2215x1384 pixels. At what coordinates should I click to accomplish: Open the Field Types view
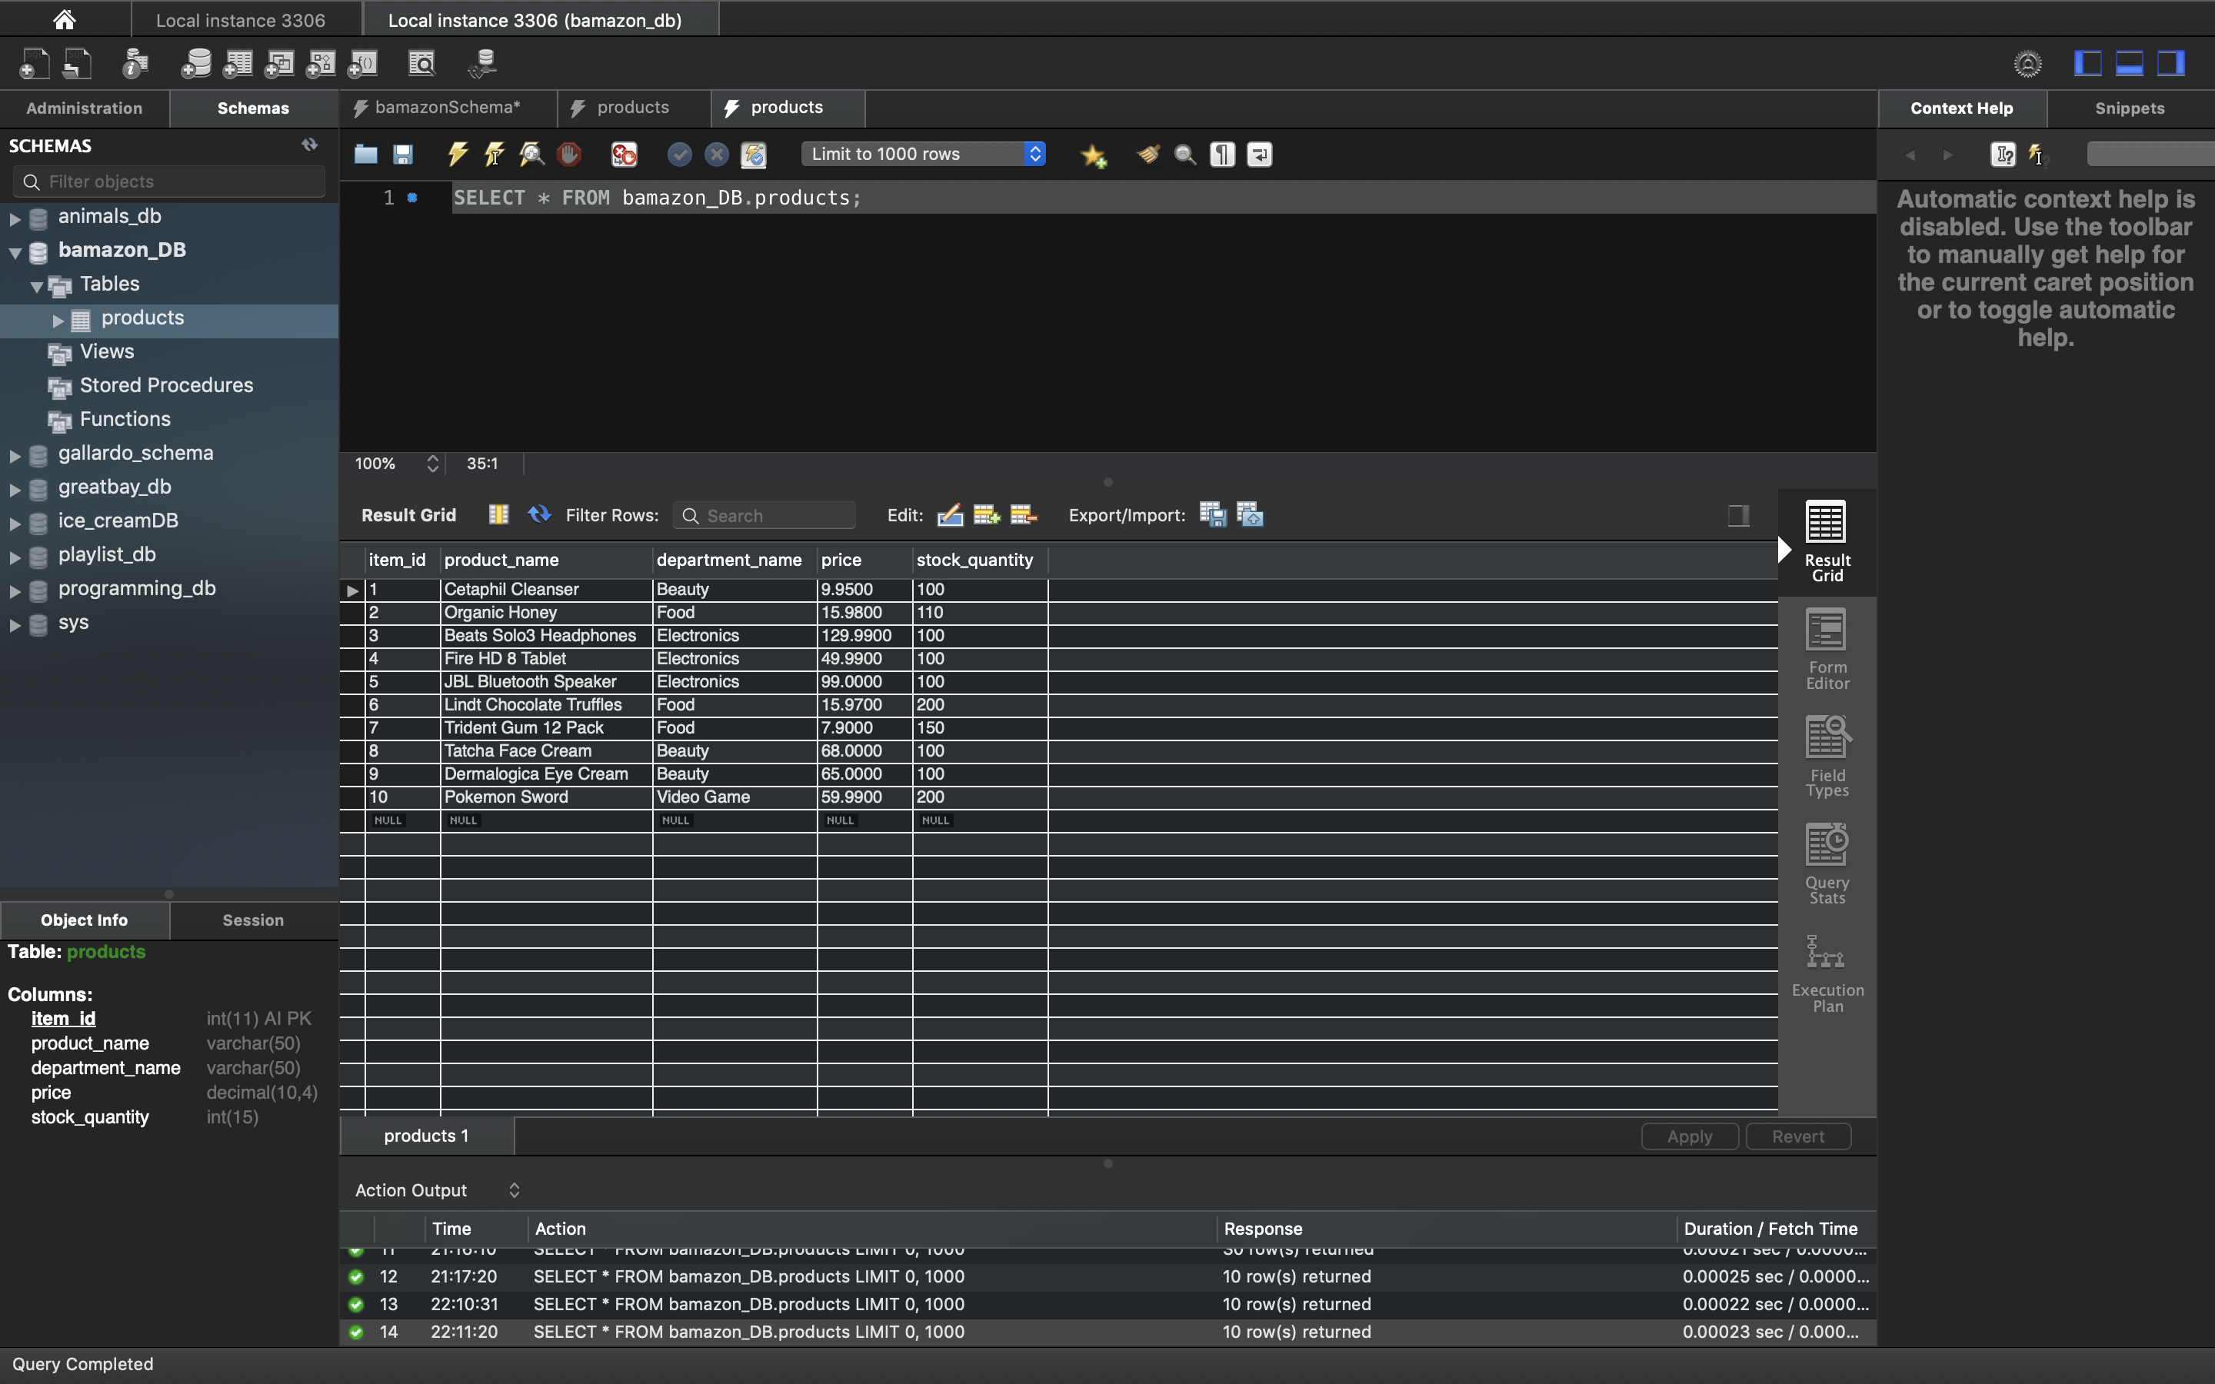[1826, 757]
